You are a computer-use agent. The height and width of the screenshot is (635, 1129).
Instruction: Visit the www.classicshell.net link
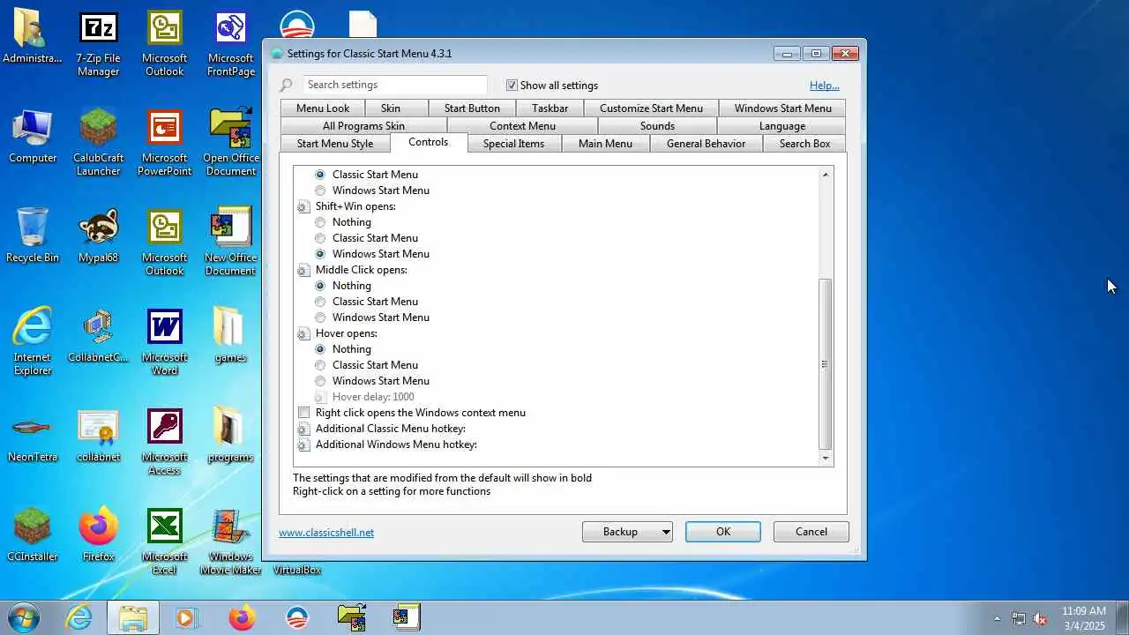(x=326, y=533)
